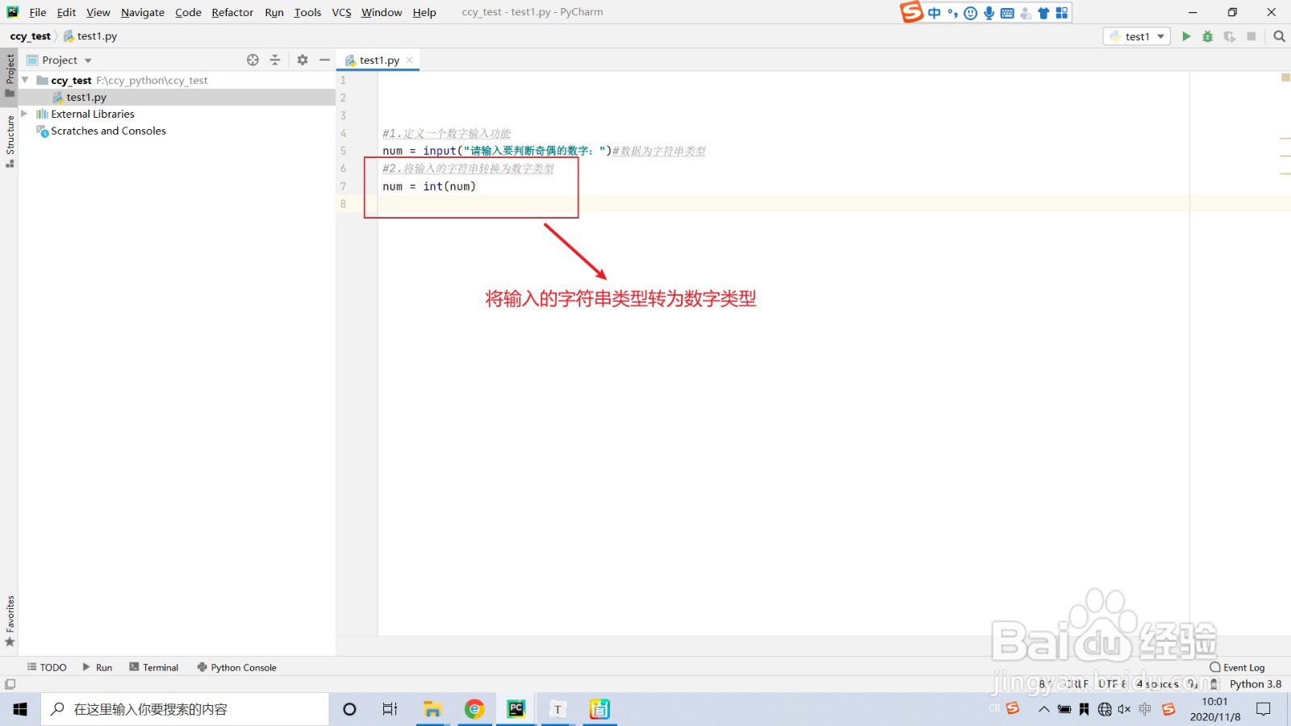Viewport: 1291px width, 726px height.
Task: Change UTF-8 file encoding
Action: pyautogui.click(x=1112, y=684)
